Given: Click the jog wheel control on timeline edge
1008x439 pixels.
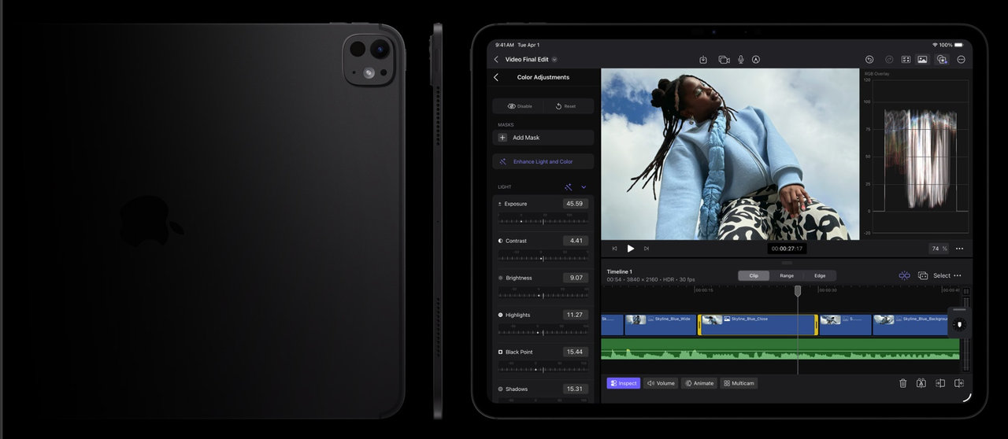Looking at the screenshot, I should coord(958,324).
